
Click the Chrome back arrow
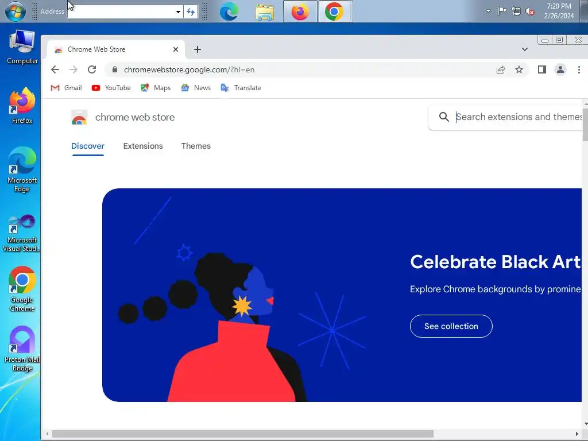pos(55,69)
